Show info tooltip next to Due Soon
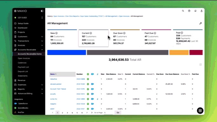 pyautogui.click(x=124, y=33)
